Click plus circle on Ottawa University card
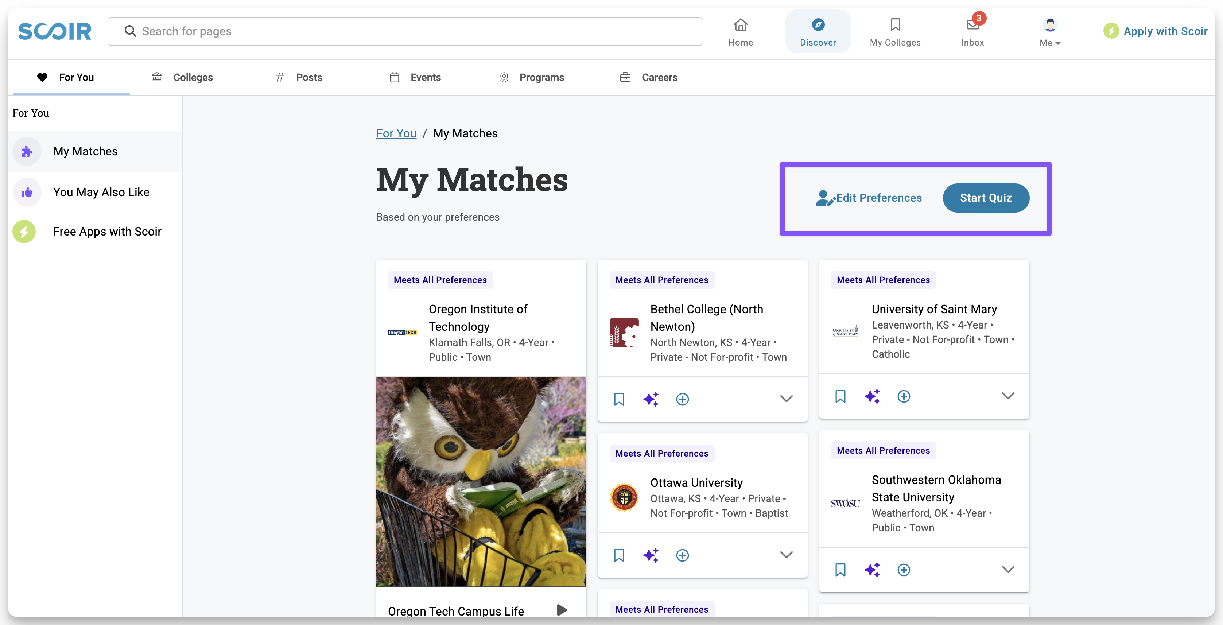Image resolution: width=1223 pixels, height=625 pixels. tap(682, 555)
